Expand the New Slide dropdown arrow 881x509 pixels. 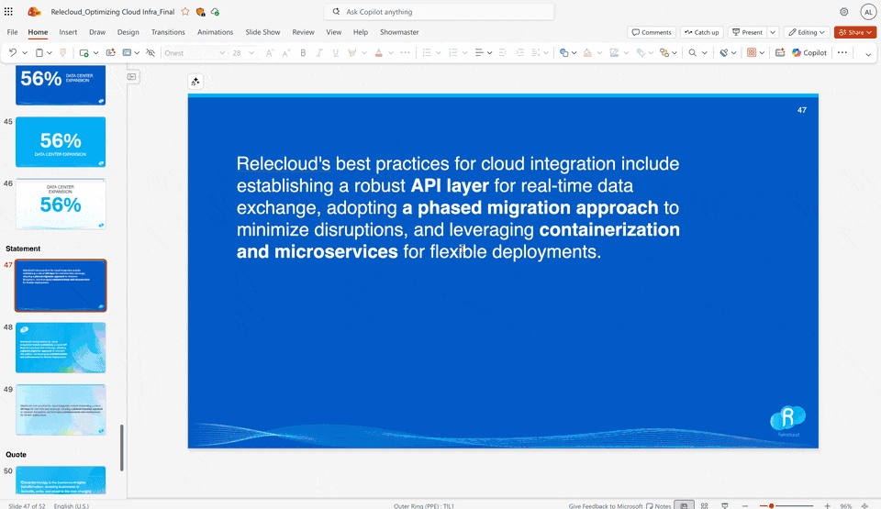tap(96, 53)
